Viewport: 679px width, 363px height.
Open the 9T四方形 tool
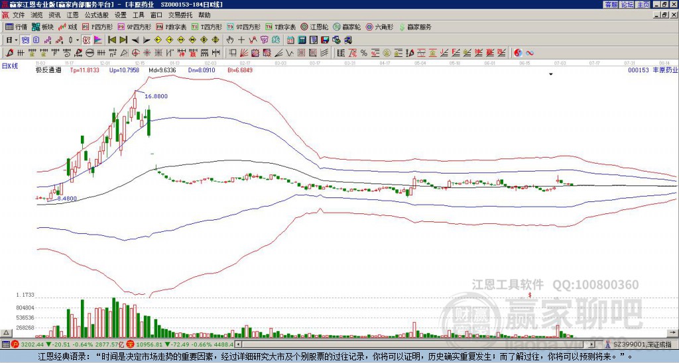(243, 27)
